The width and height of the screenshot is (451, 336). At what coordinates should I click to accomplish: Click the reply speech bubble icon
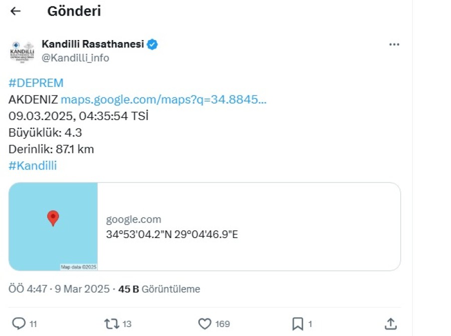pyautogui.click(x=19, y=323)
